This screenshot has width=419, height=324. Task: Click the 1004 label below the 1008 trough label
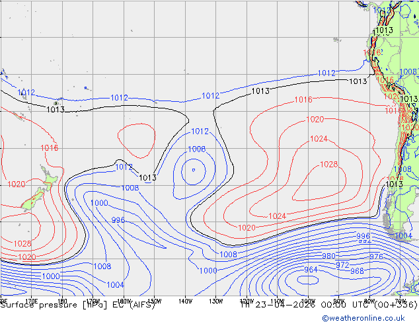(115, 285)
